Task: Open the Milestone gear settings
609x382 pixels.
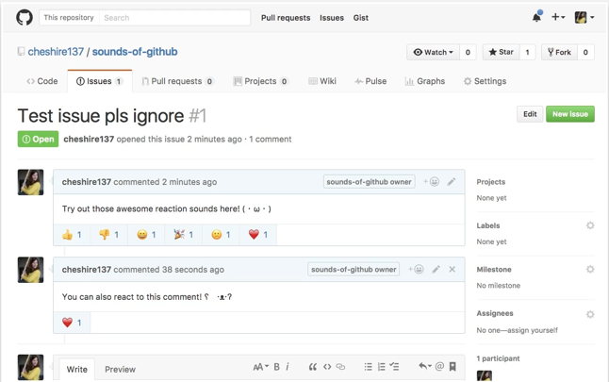Action: point(590,269)
